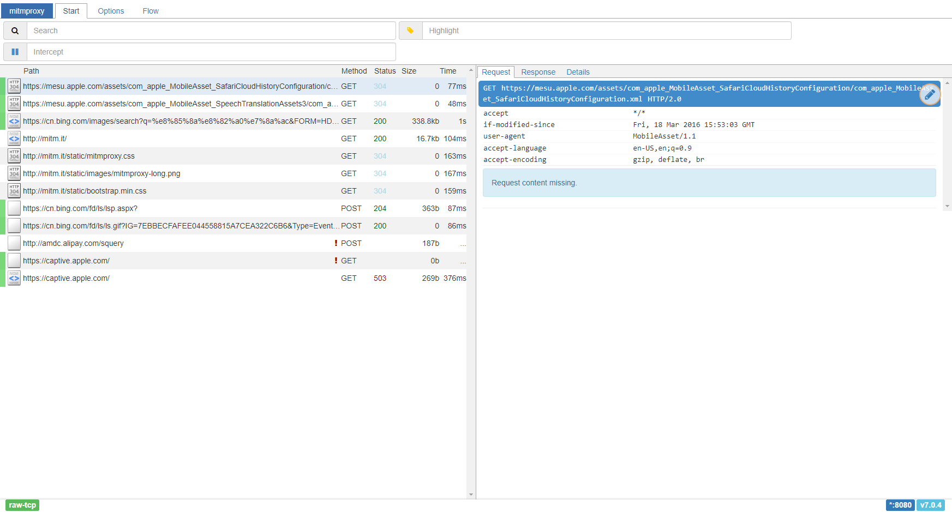Click the search magnifier icon
This screenshot has height=512, width=952.
coord(15,31)
